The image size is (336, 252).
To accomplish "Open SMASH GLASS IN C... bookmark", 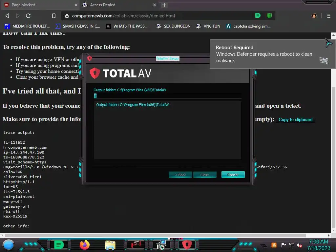I will [77, 26].
